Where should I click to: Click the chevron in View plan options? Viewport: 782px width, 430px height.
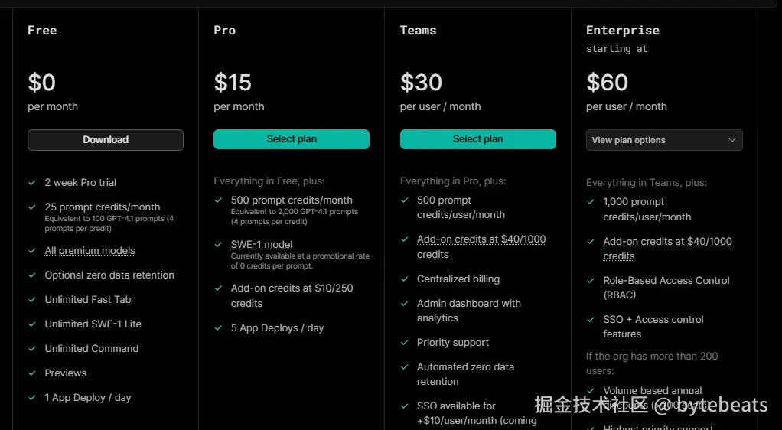pos(731,140)
